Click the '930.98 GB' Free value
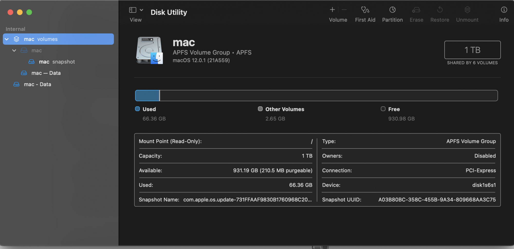 pyautogui.click(x=401, y=119)
